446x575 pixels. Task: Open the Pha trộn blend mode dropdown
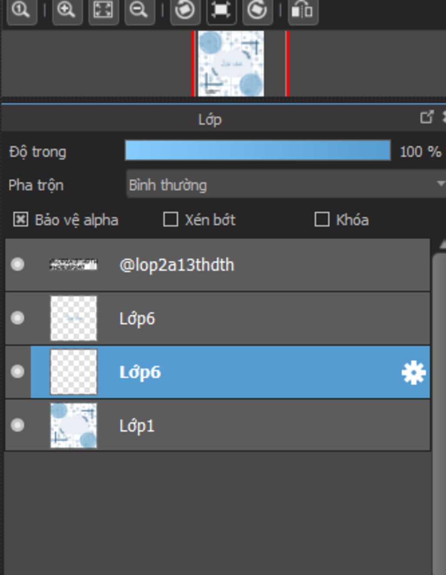(285, 185)
